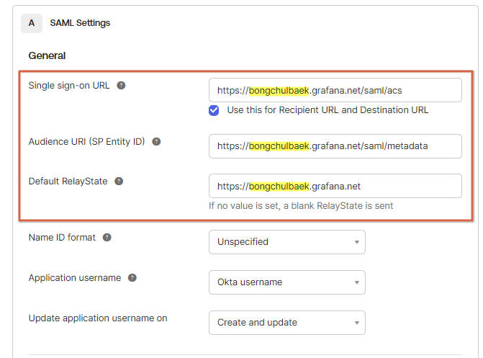Click the blank RelayState hint text
483x358 pixels.
click(x=301, y=205)
